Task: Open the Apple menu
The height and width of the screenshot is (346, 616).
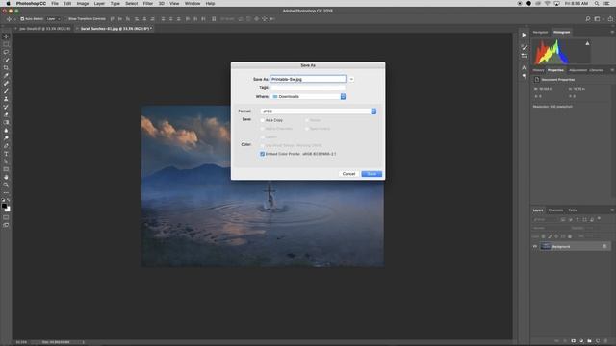Action: pyautogui.click(x=8, y=3)
